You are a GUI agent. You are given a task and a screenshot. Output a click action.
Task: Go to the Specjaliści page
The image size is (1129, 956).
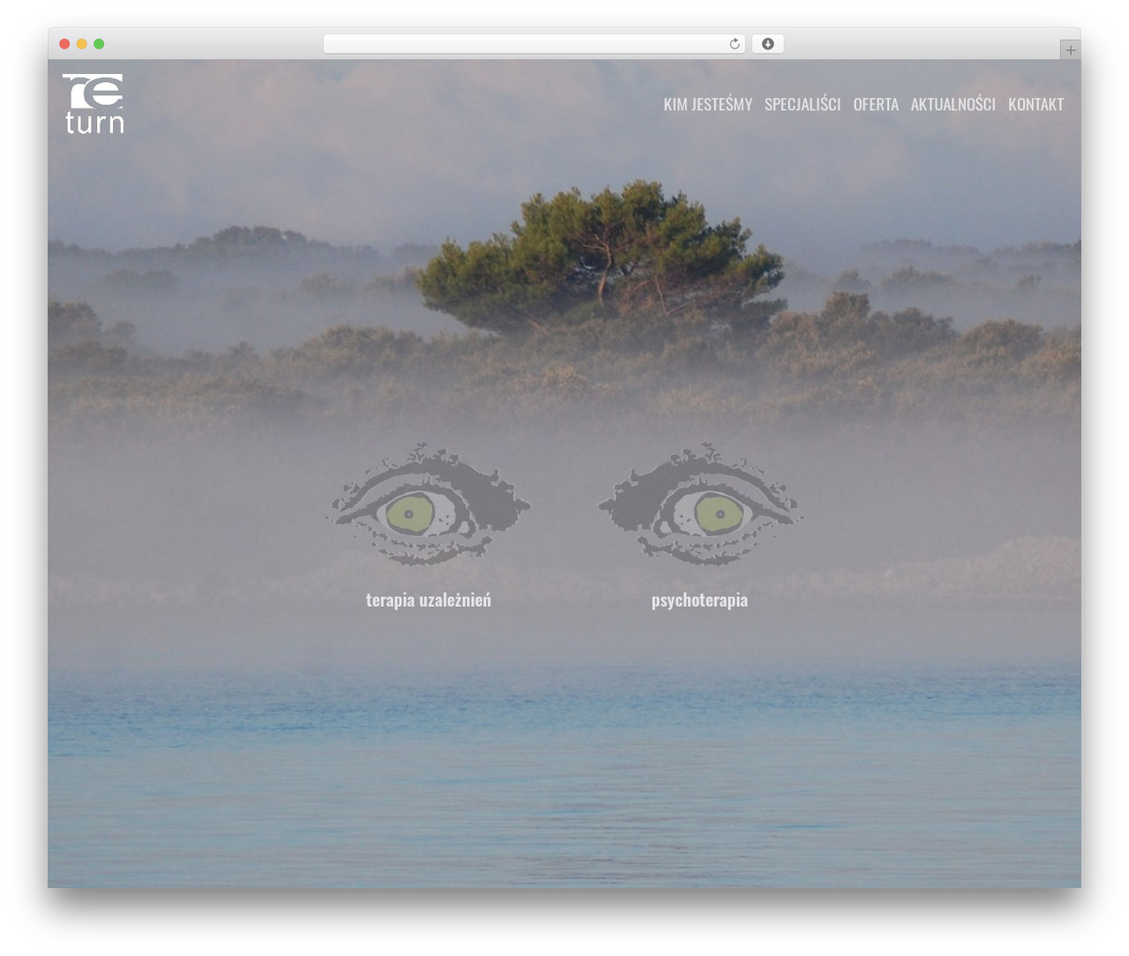point(803,104)
